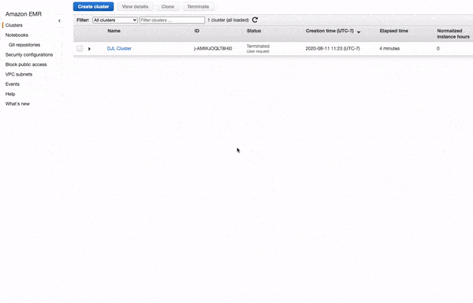The image size is (473, 303).
Task: Open Notebooks in the sidebar
Action: 17,35
